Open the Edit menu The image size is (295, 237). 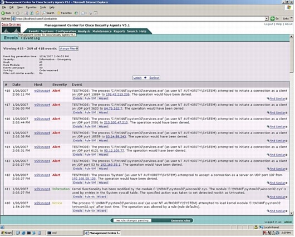point(12,7)
